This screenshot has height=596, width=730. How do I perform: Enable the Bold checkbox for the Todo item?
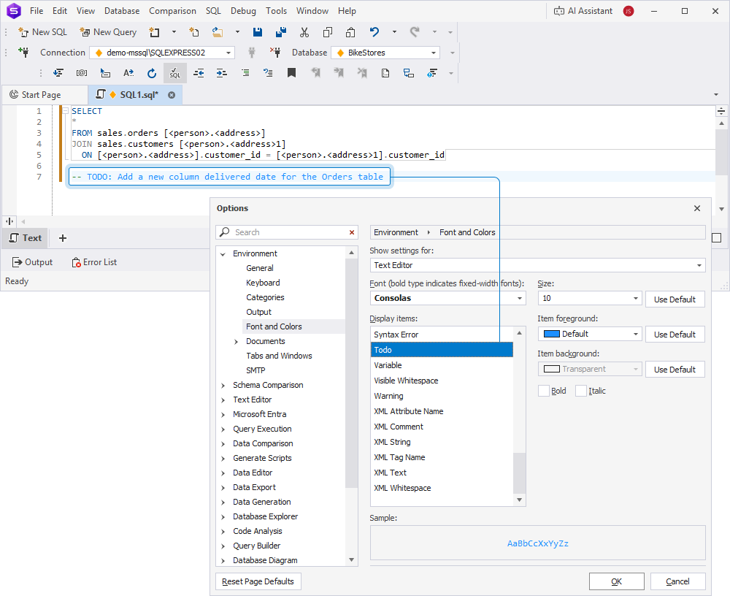coord(543,391)
